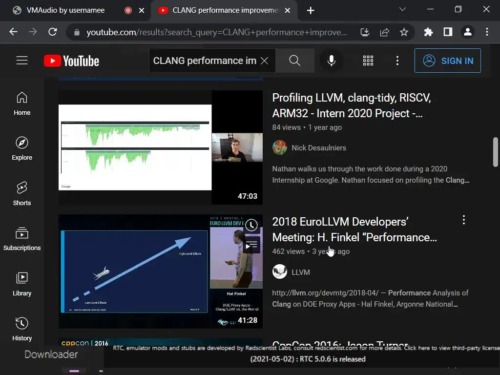Open the Profiling LLVM video thumbnail
The image size is (500, 375).
point(160,147)
